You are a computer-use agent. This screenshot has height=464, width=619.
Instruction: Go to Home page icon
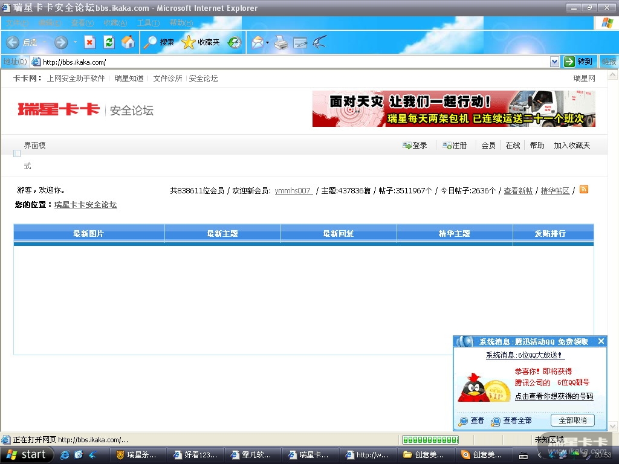(128, 42)
